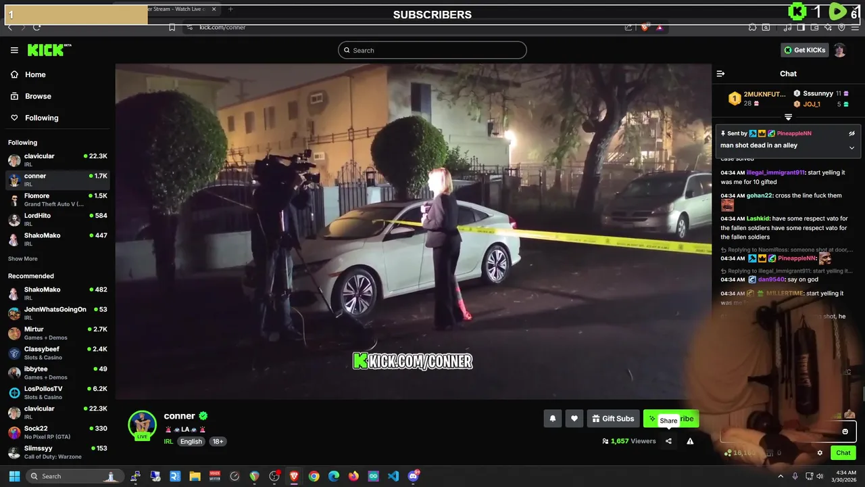
Task: Click the chat message input field
Action: click(x=788, y=432)
